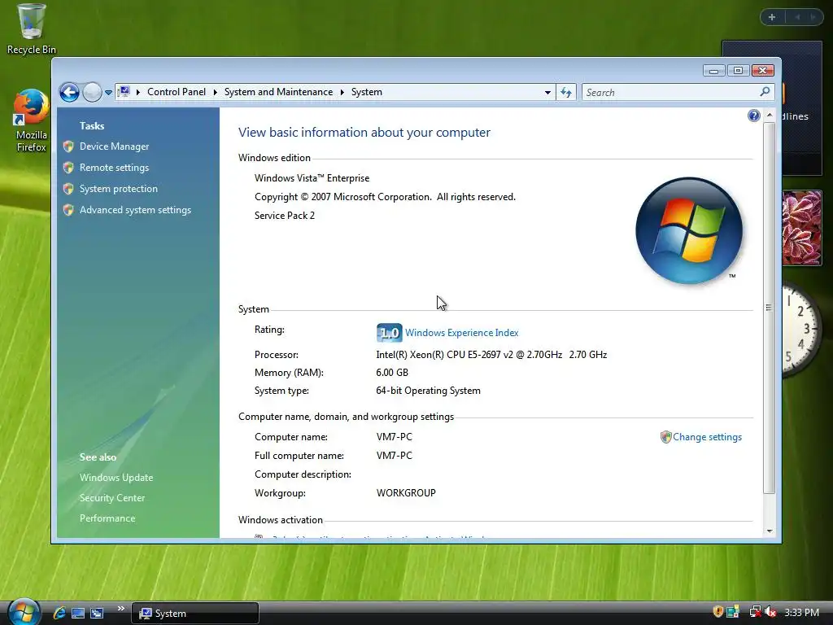This screenshot has height=625, width=833.
Task: Click the 3:33 PM taskbar clock
Action: (801, 613)
